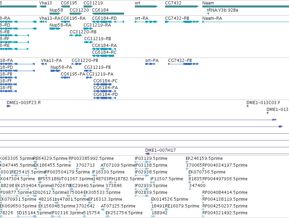Screen dimensions: 289x218
Task: Click the RP003385992.5prime EST label
Action: point(91,158)
